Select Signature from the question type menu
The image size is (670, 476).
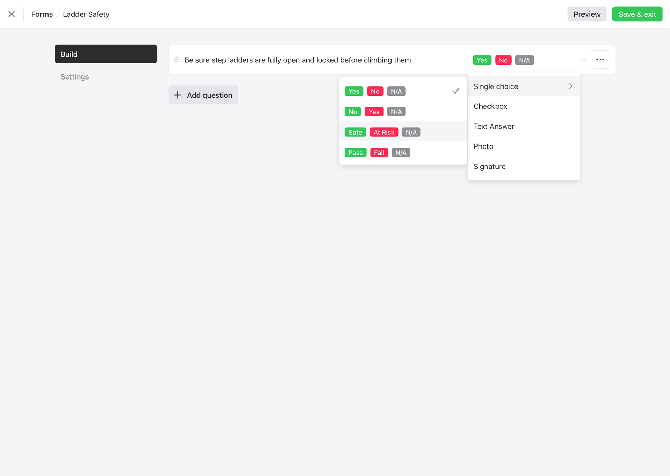(x=489, y=166)
